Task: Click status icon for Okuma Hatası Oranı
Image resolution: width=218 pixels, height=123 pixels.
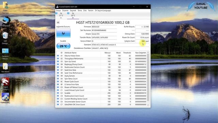Action: [x=58, y=56]
